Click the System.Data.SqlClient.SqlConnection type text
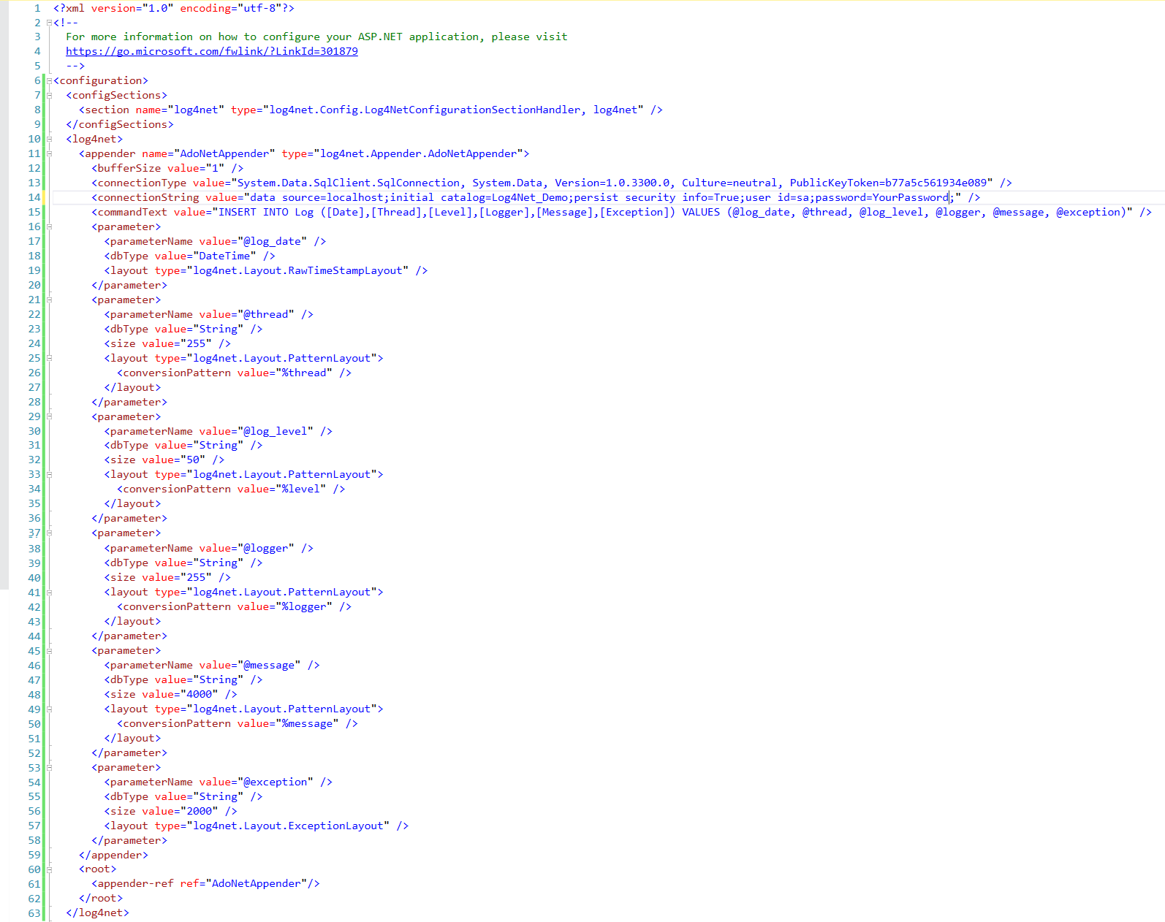The image size is (1165, 922). [x=349, y=183]
